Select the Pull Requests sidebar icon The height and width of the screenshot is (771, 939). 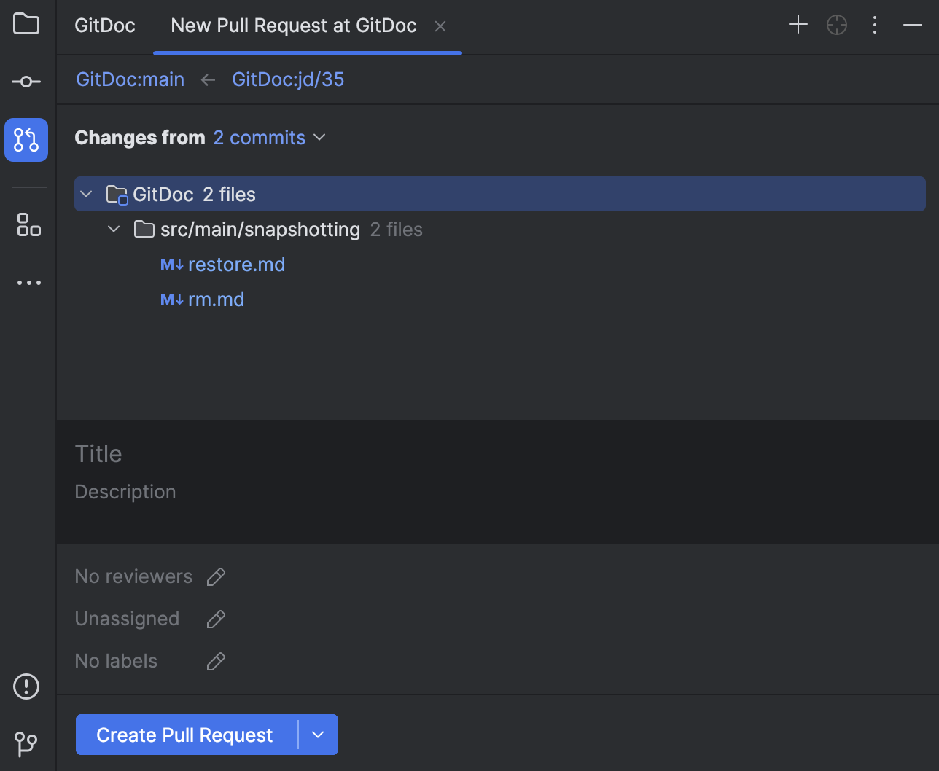pyautogui.click(x=26, y=140)
